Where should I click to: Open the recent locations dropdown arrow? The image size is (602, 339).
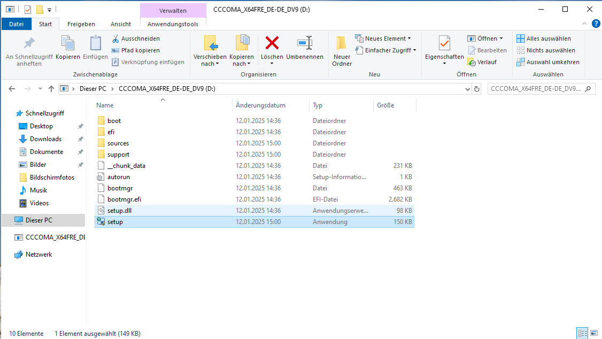click(40, 89)
